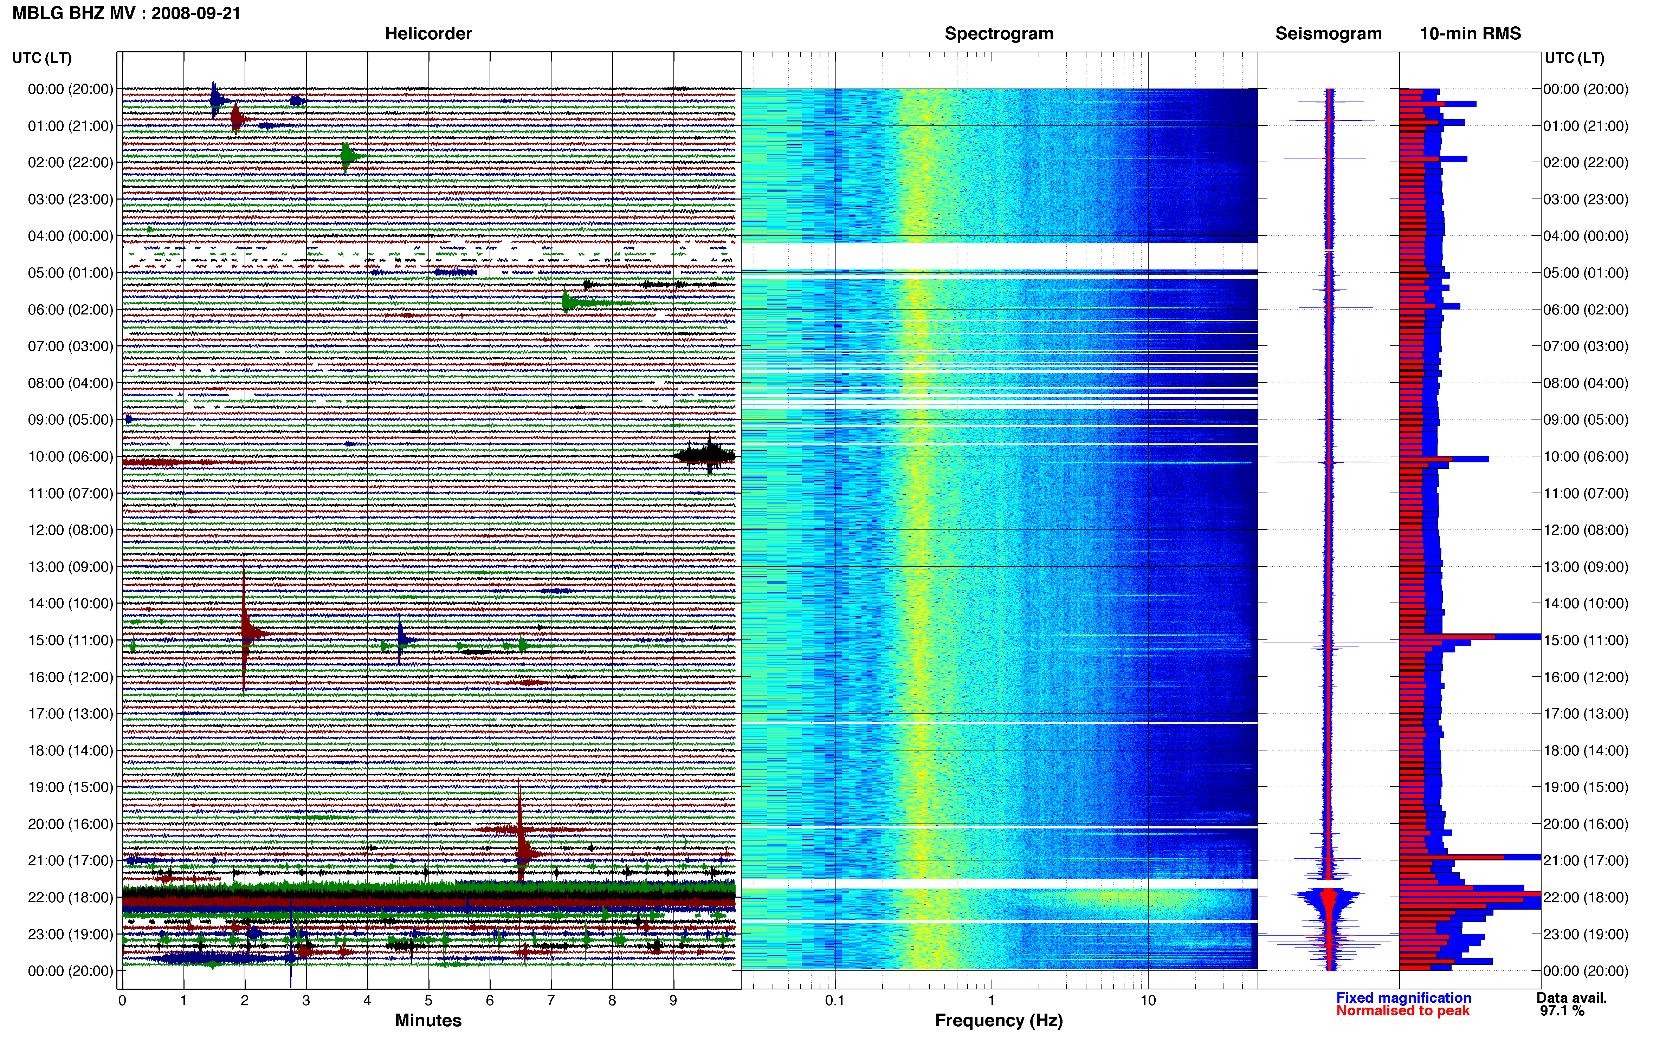Click the Helicorder's 21:00 (17:00) time label
The height and width of the screenshot is (1041, 1666).
click(70, 861)
